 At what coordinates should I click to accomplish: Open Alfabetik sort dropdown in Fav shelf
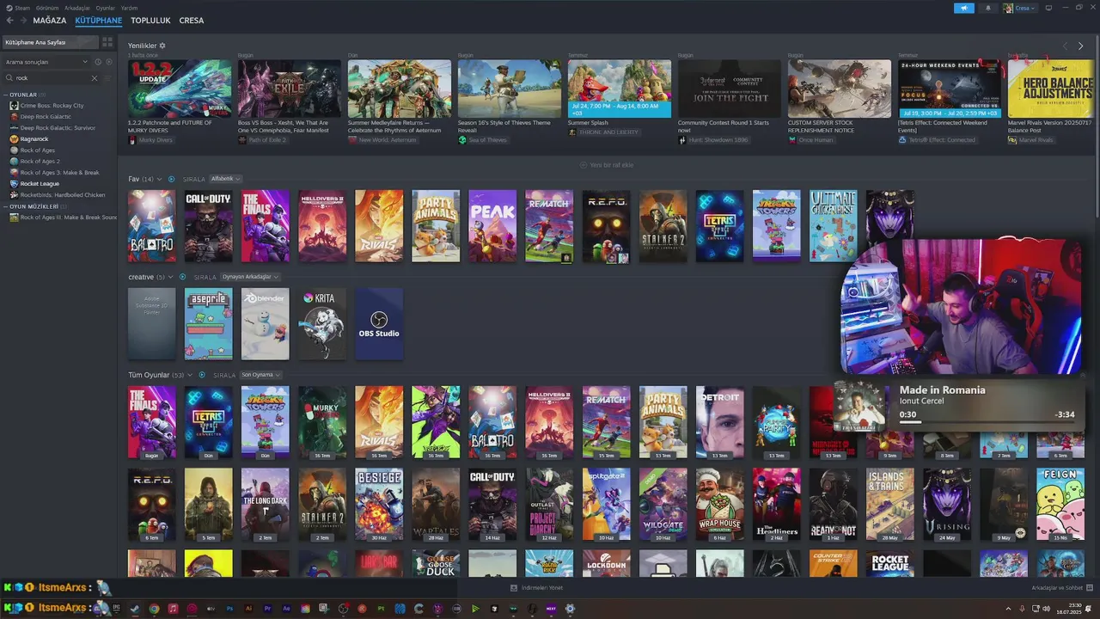[226, 179]
